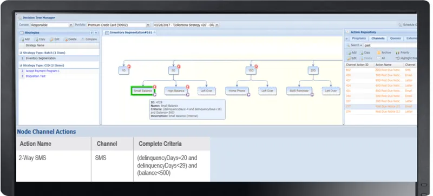
Task: Select the Small Balance node
Action: coord(143,91)
